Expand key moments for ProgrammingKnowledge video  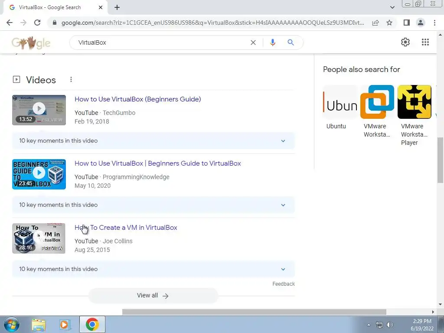coord(153,205)
